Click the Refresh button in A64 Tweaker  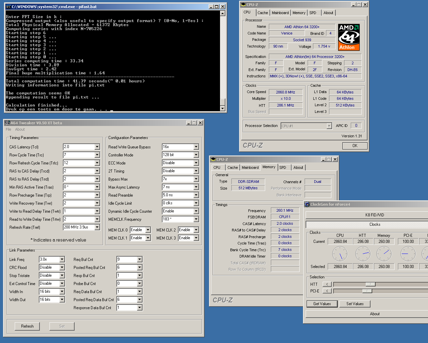point(27,326)
